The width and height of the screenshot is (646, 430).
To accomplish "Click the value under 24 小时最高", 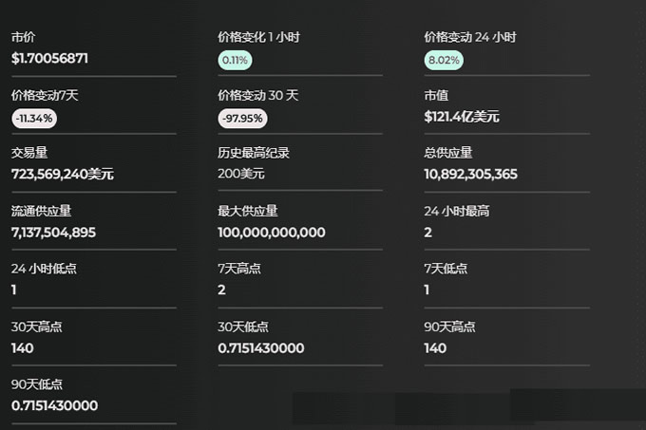I will [428, 233].
